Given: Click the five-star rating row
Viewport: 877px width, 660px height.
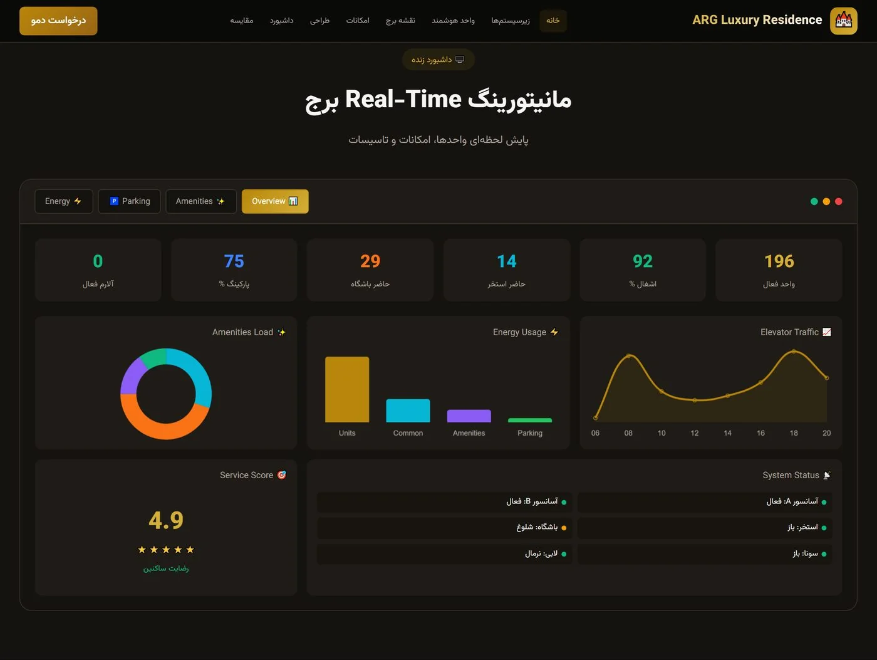Looking at the screenshot, I should 166,550.
